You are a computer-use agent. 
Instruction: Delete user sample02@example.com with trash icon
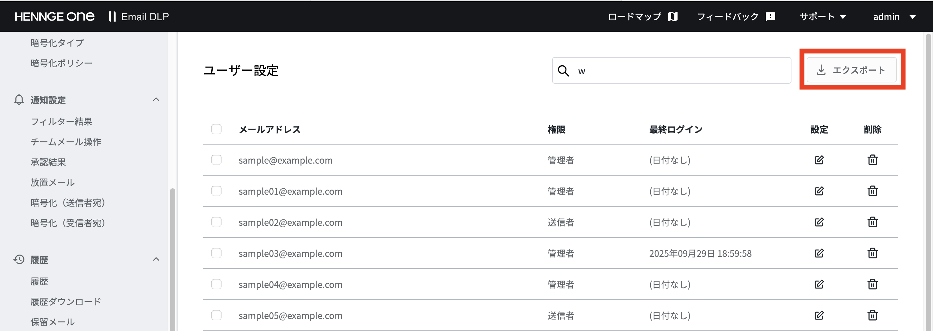(872, 222)
